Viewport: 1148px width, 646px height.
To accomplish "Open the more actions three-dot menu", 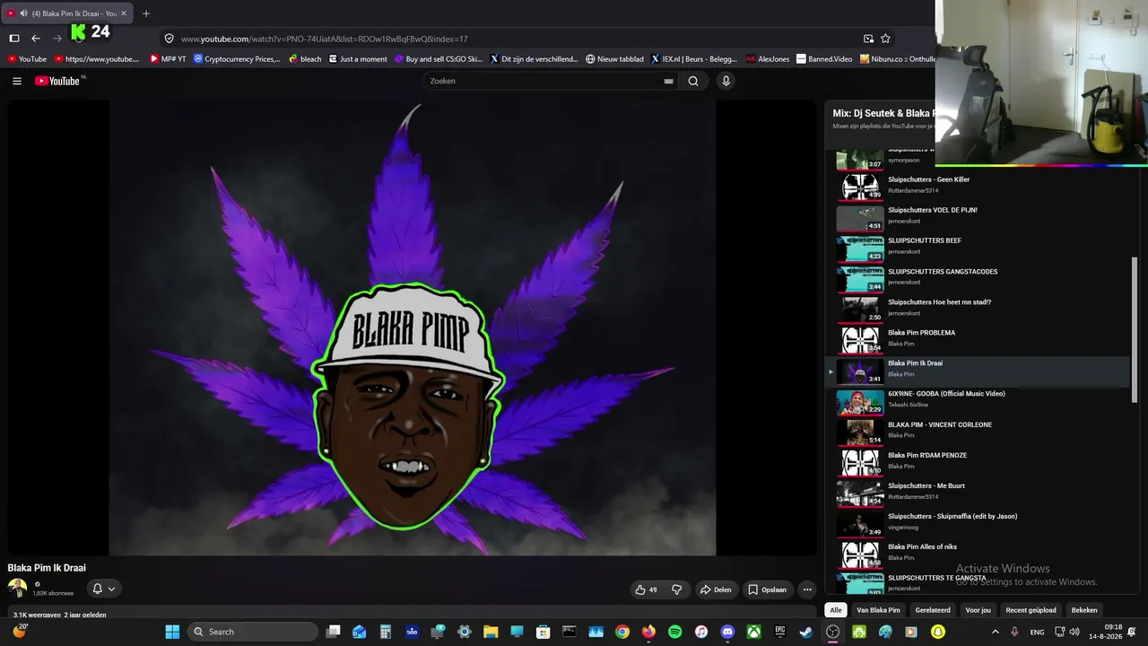I will click(x=807, y=589).
